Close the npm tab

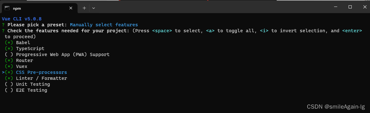coord(71,8)
